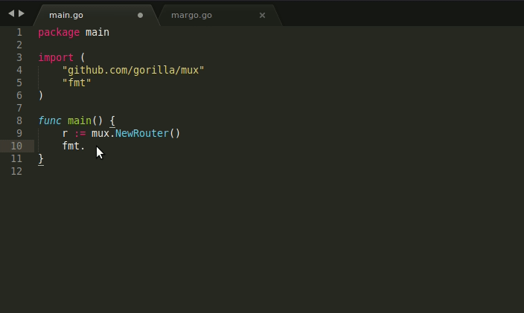Click the closing parenthesis on line 6
This screenshot has height=313, width=524.
coord(41,96)
